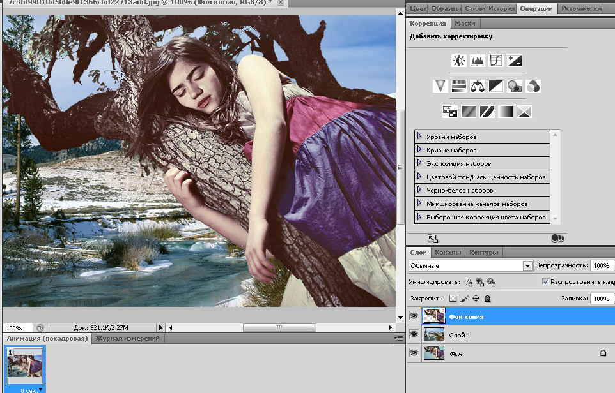Image resolution: width=615 pixels, height=393 pixels.
Task: Click the unify layer visibility icon
Action: [x=479, y=282]
